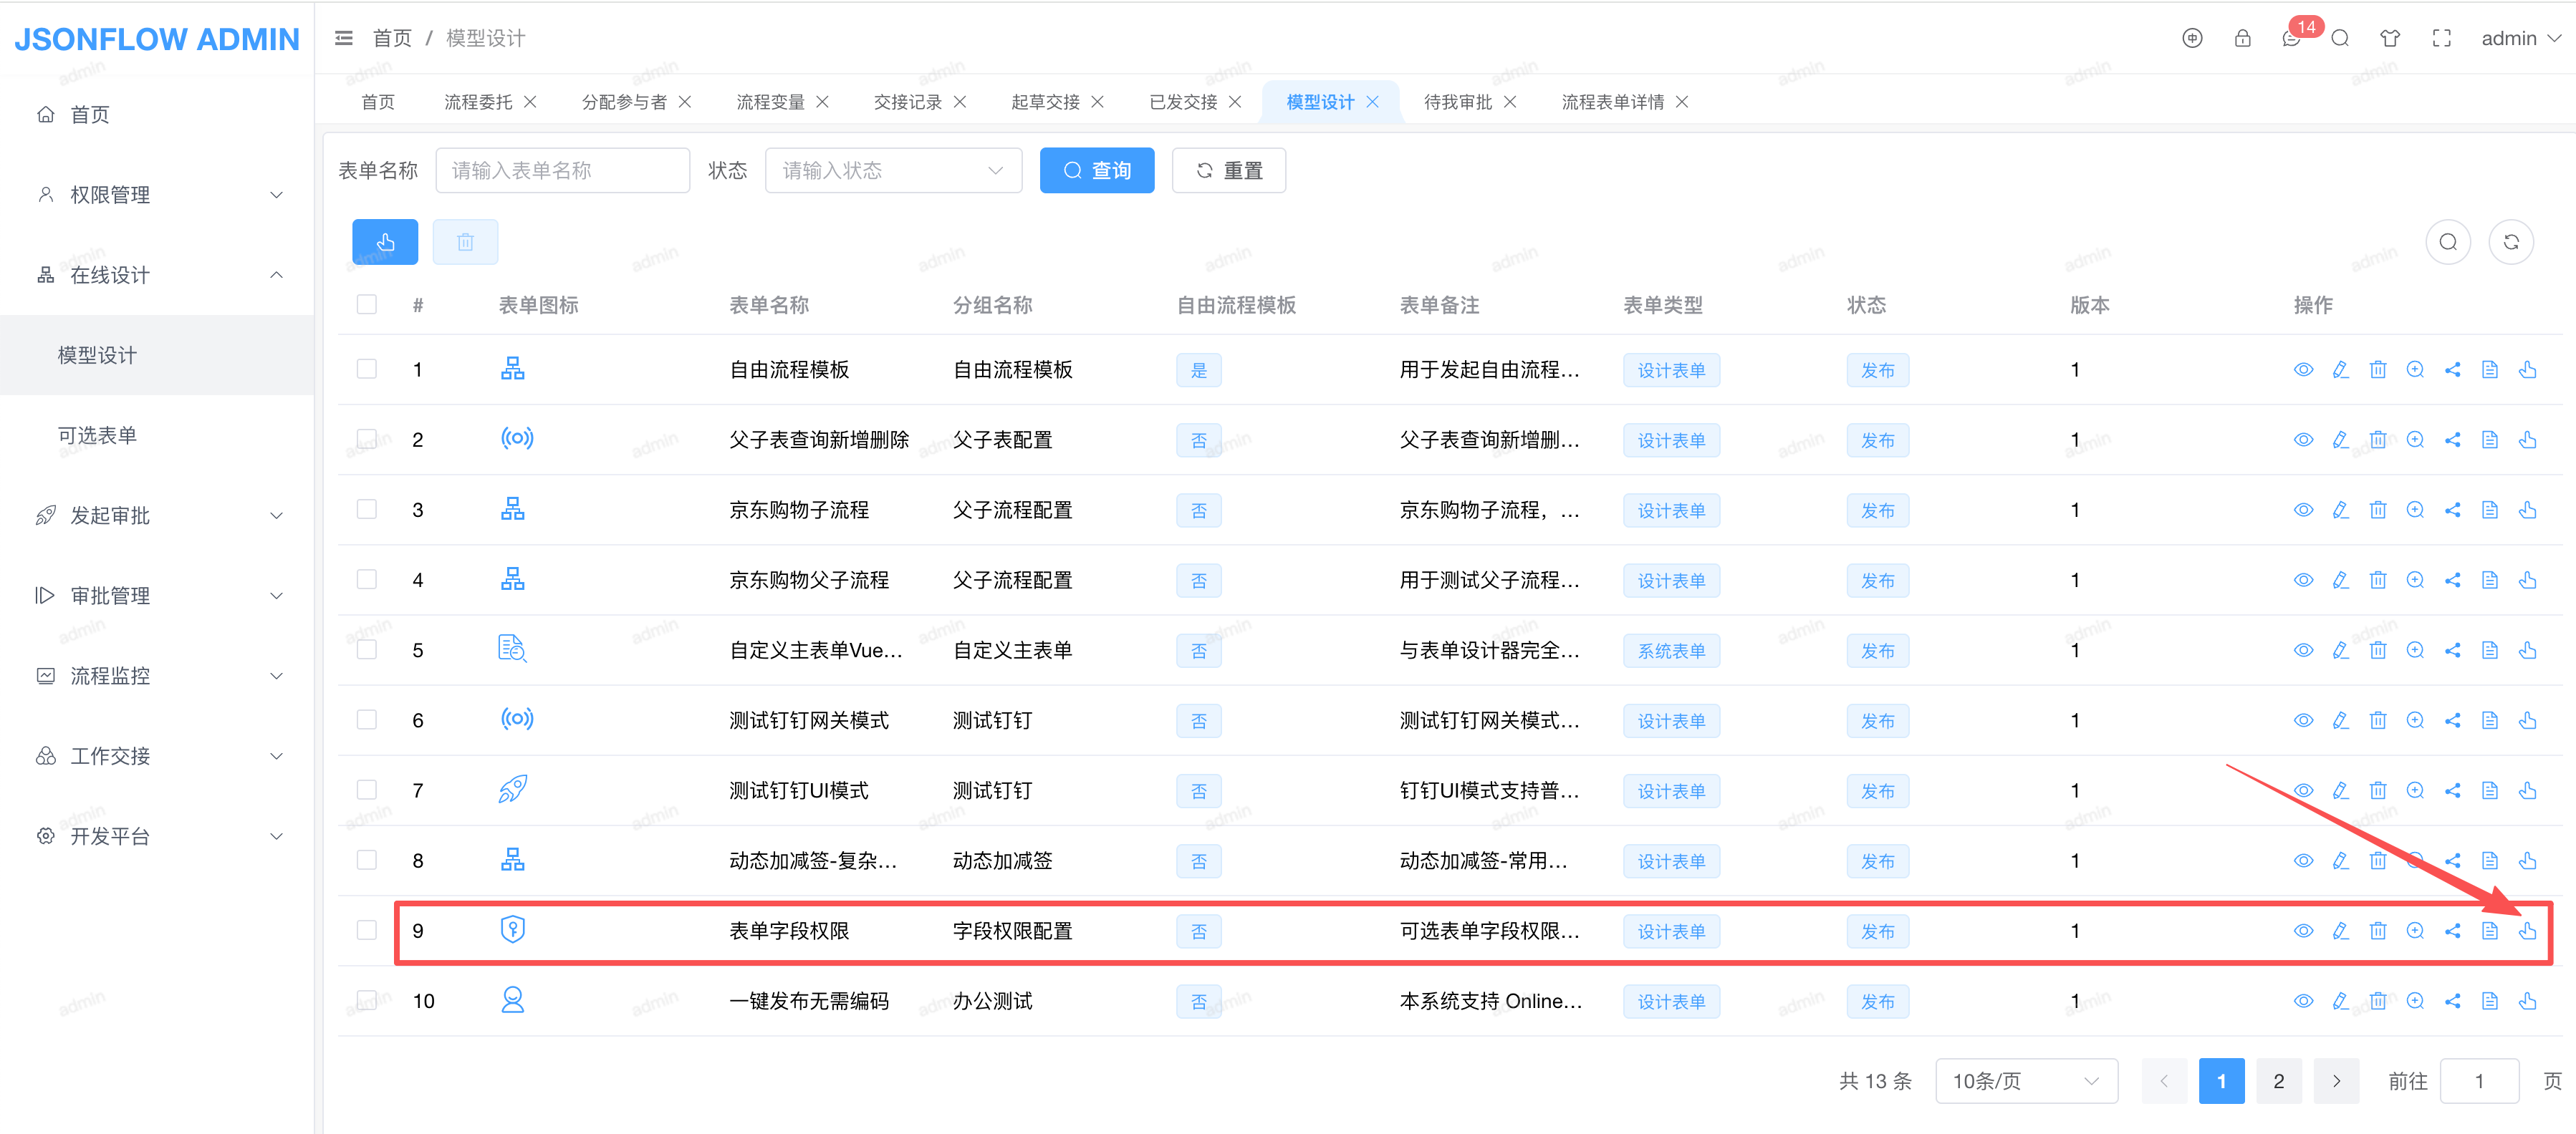The image size is (2576, 1134).
Task: Open 可选表单 in sidebar menu
Action: click(x=97, y=435)
